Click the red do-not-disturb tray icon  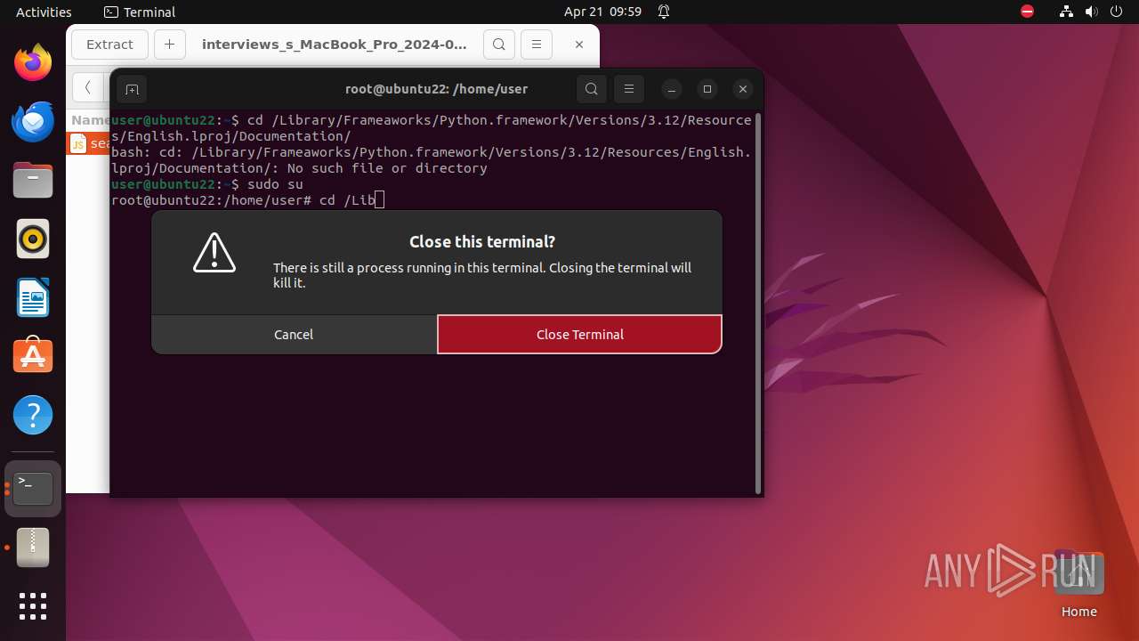coord(1028,12)
